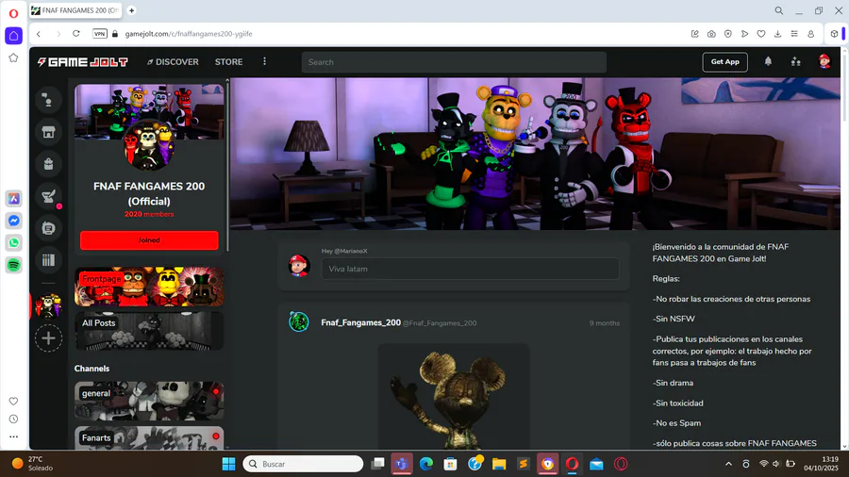Open the general channel
The height and width of the screenshot is (477, 849).
point(149,401)
